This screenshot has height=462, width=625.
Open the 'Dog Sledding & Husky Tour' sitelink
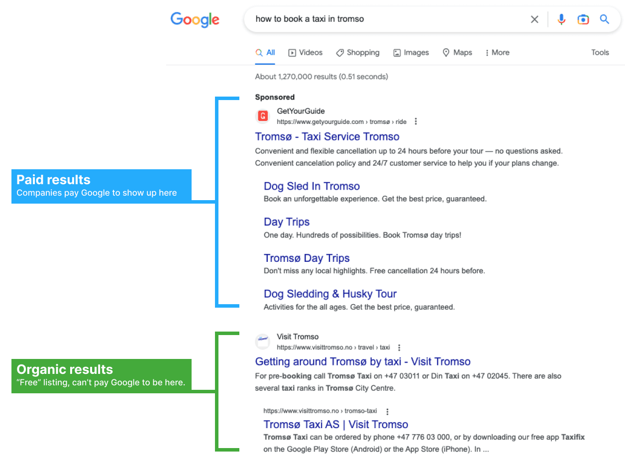point(330,294)
